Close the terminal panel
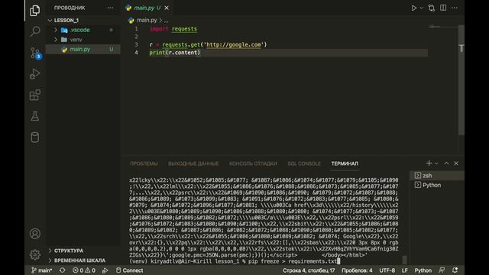 456,163
